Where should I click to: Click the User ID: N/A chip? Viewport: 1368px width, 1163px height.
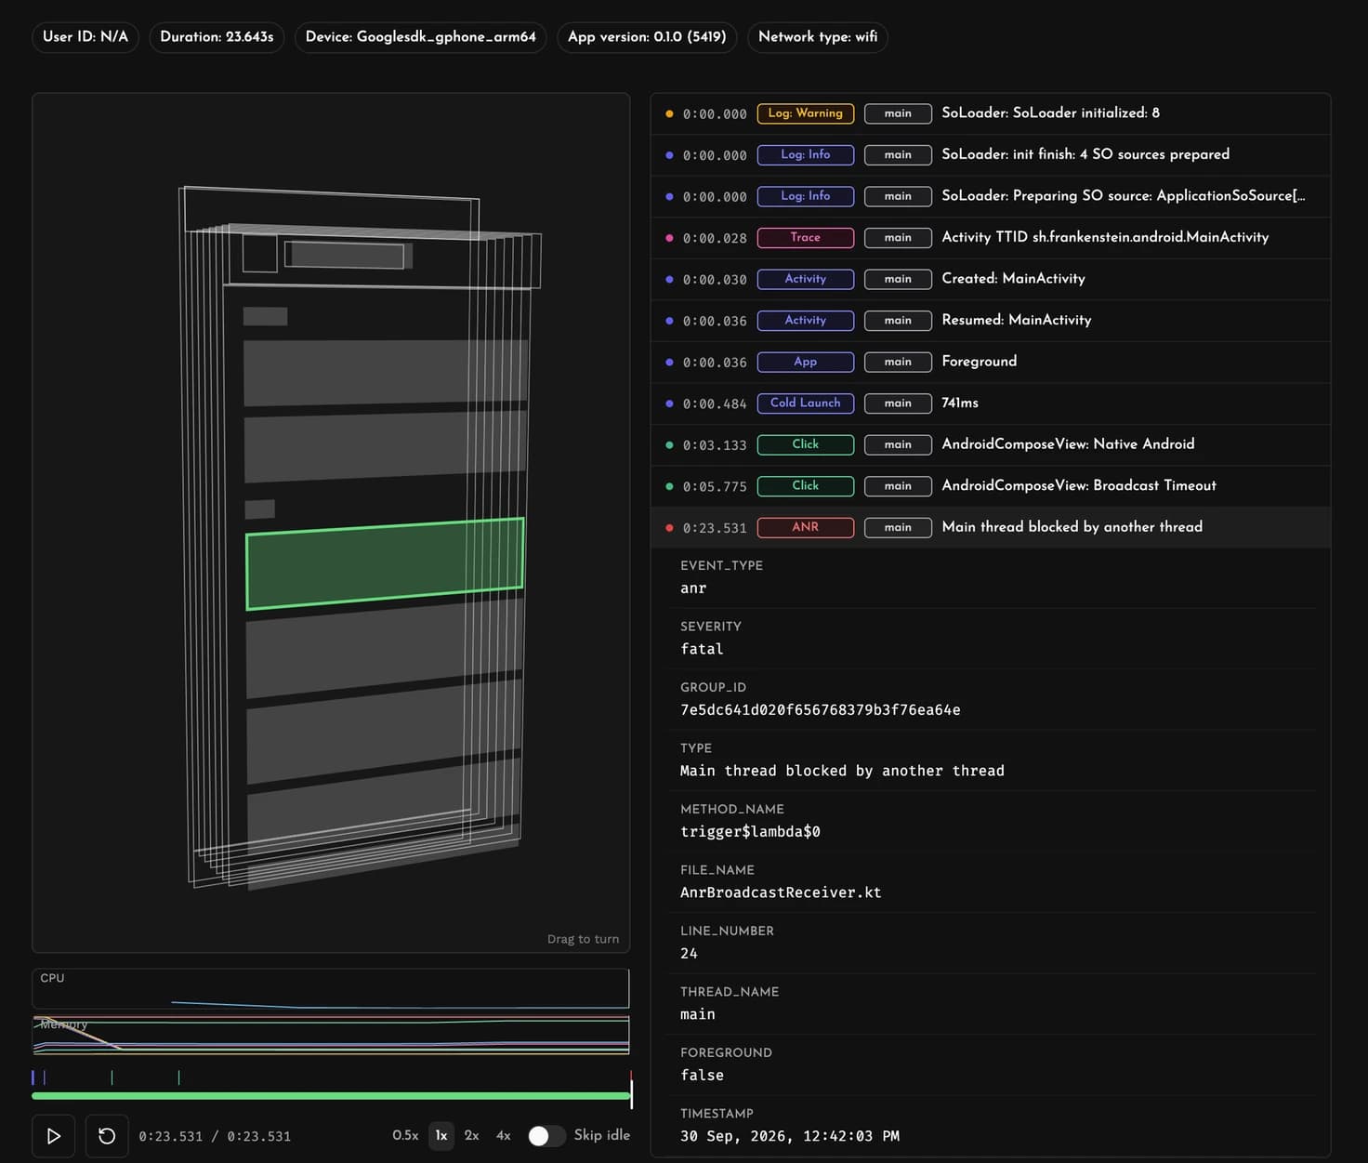[85, 37]
